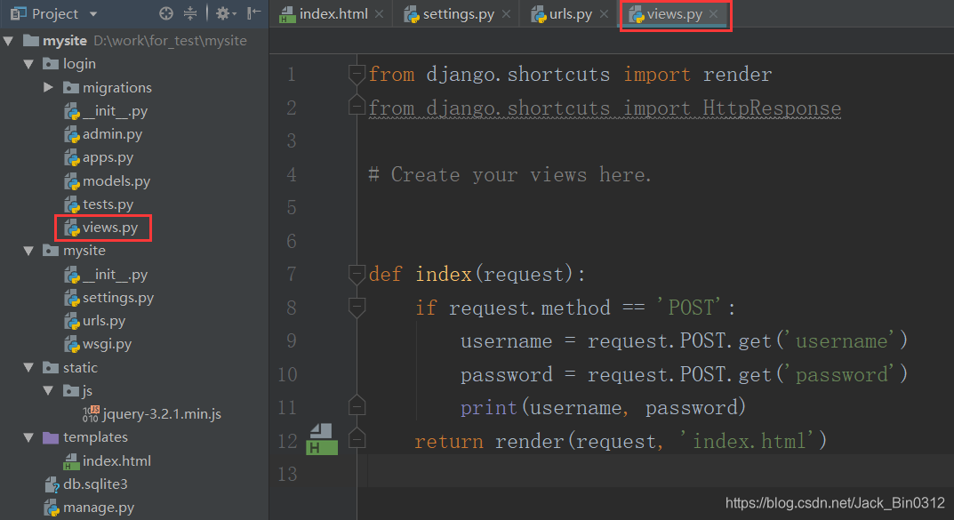Click the HttpResponse import on line 2

click(x=772, y=108)
